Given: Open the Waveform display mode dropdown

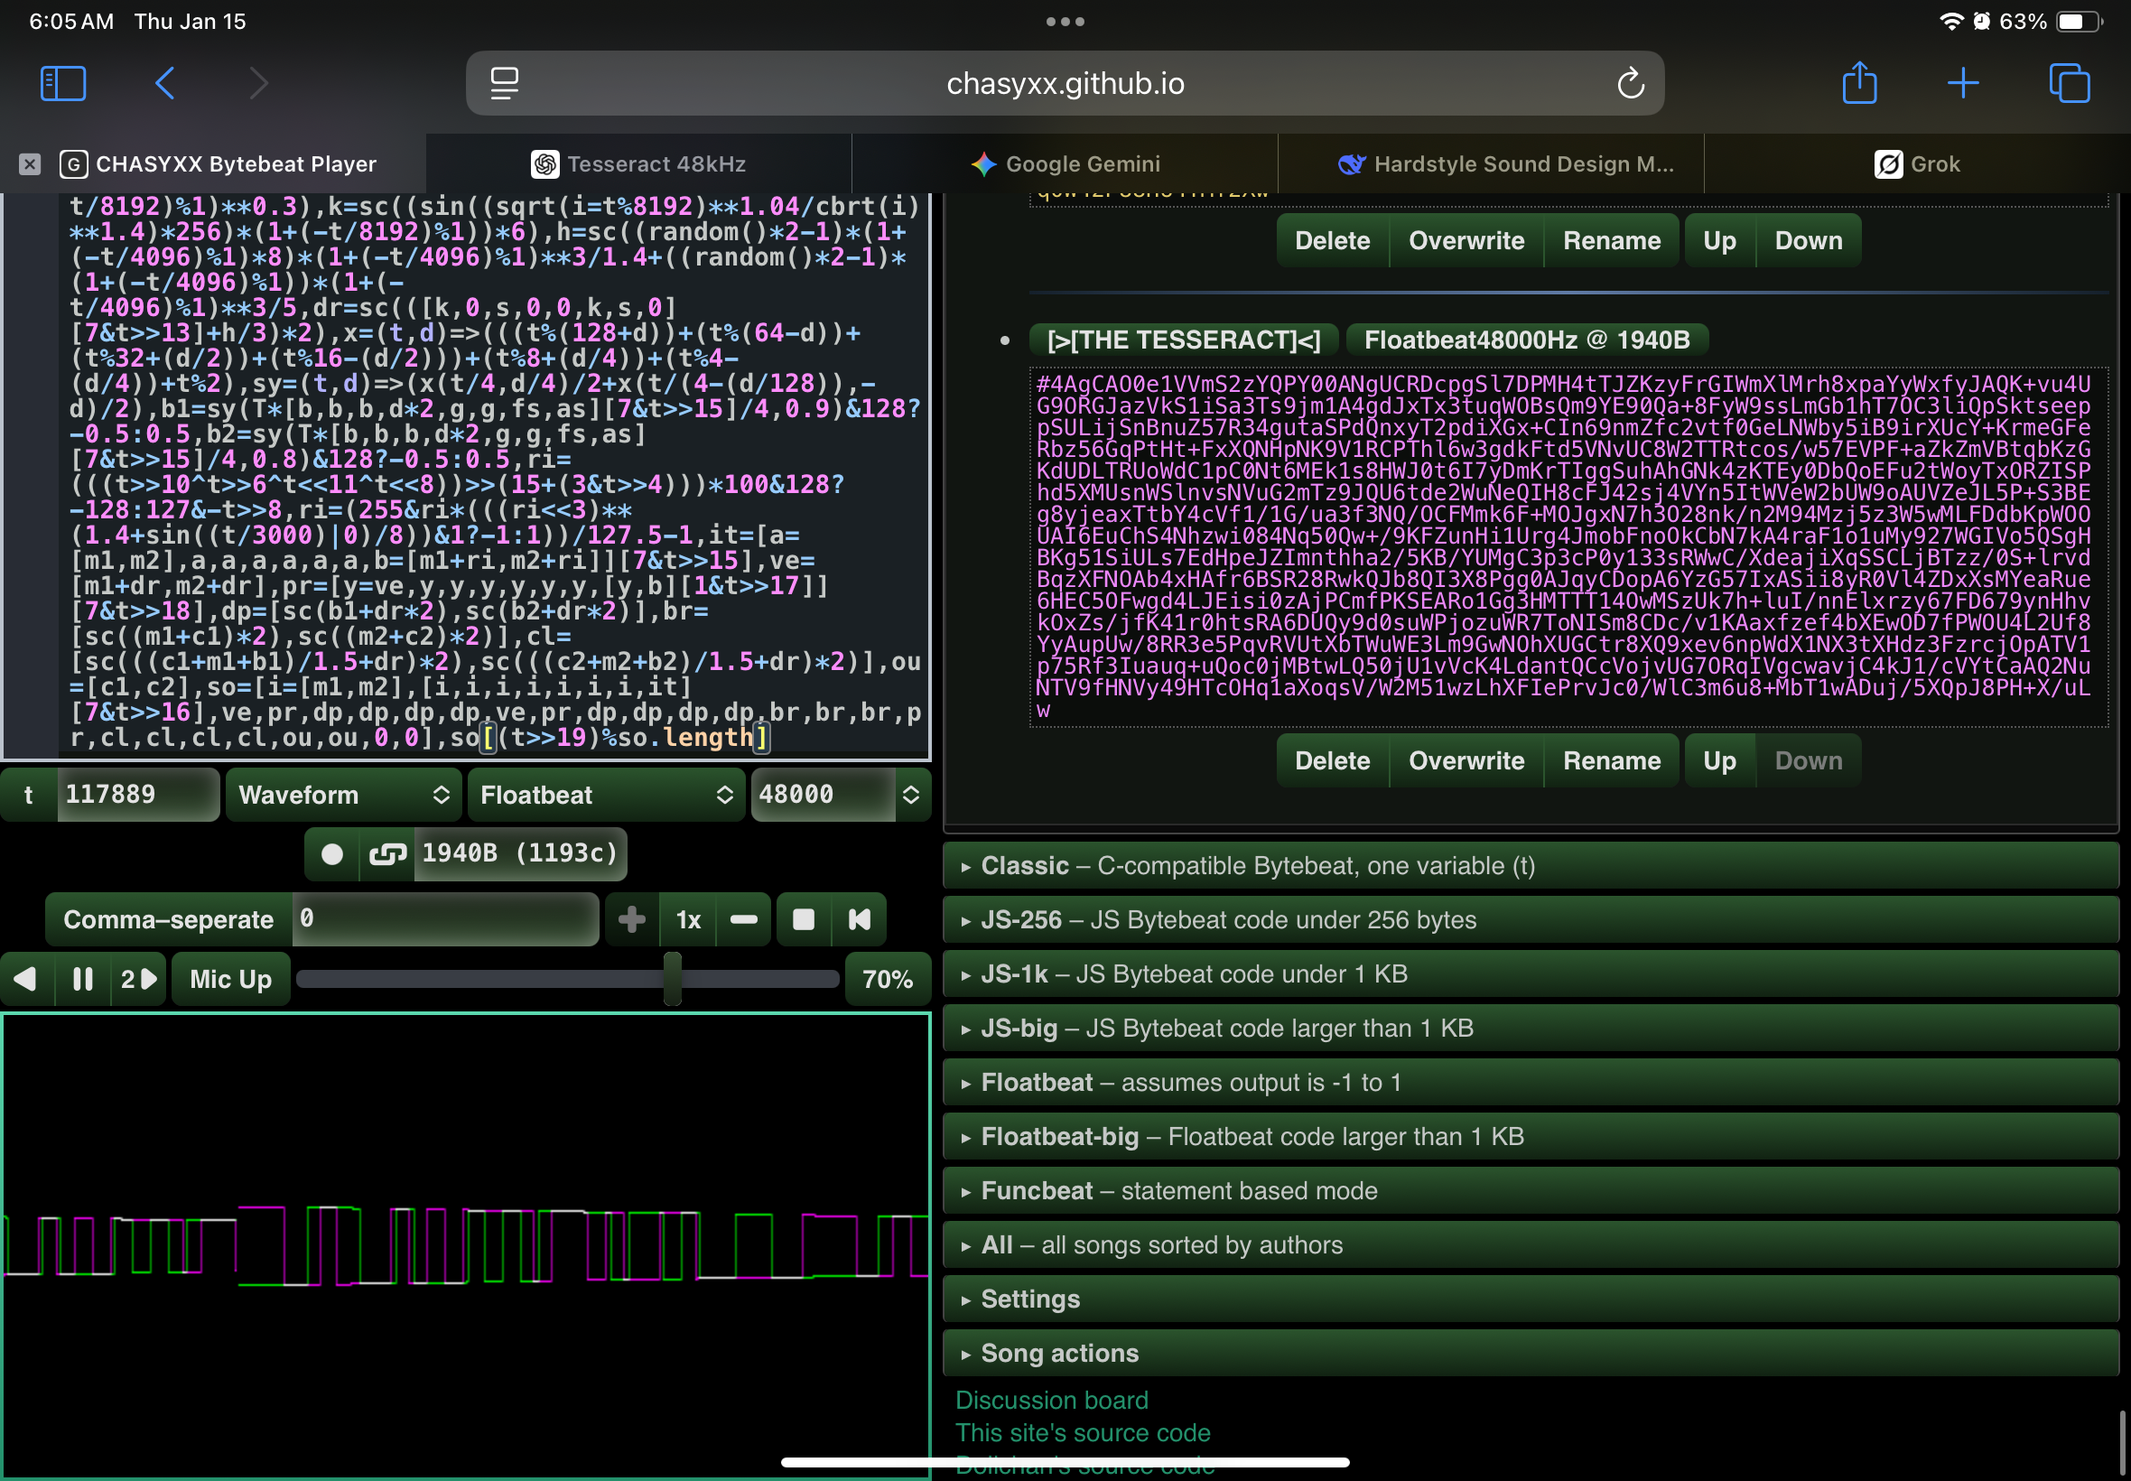Looking at the screenshot, I should [x=343, y=795].
